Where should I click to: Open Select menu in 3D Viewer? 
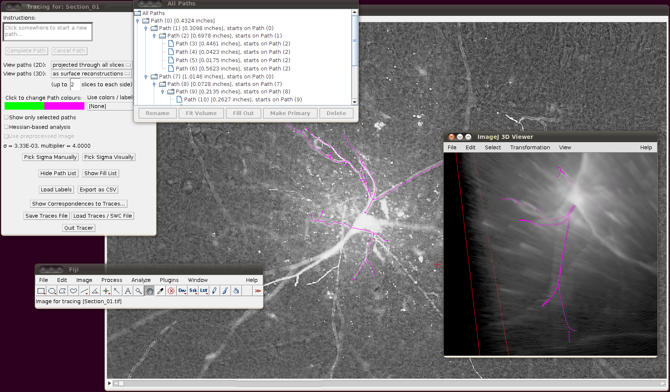[493, 148]
